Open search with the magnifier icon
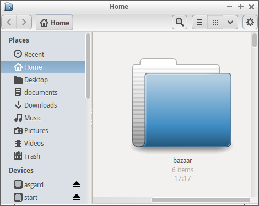This screenshot has height=206, width=259. click(180, 22)
